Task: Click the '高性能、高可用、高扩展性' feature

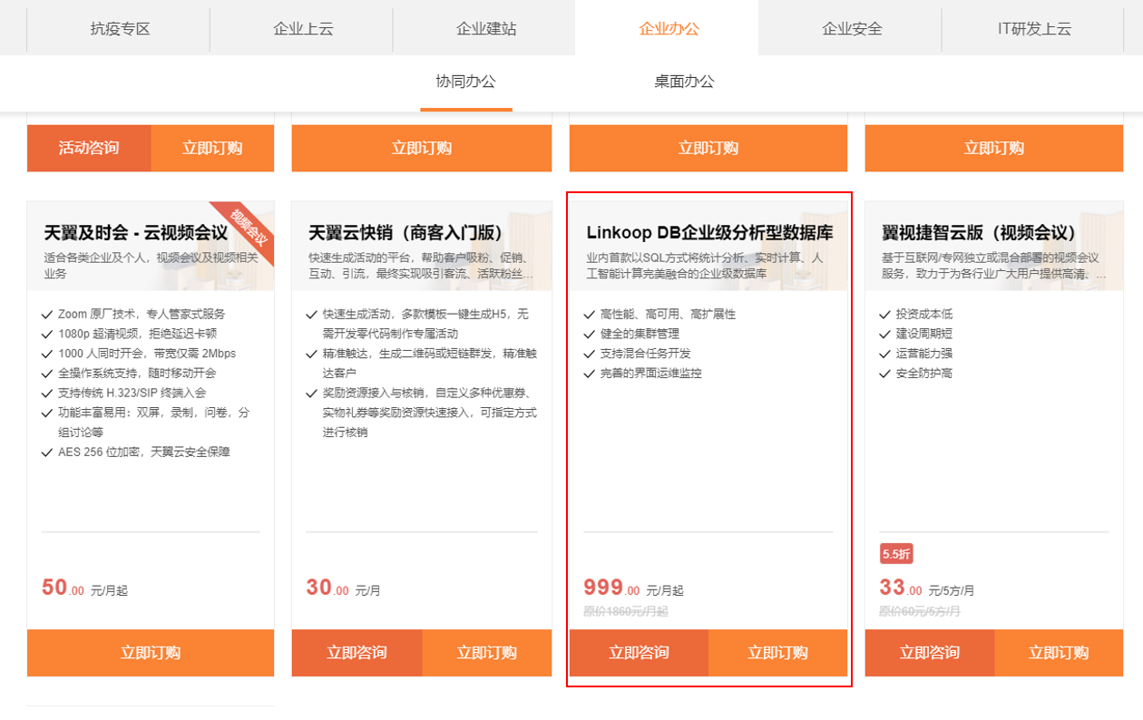Action: click(x=668, y=314)
